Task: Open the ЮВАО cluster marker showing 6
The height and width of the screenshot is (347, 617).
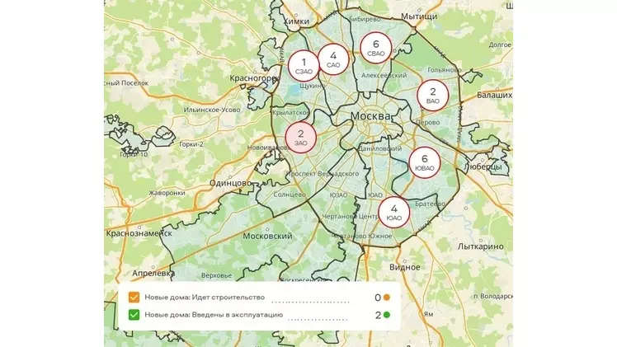Action: pyautogui.click(x=424, y=163)
